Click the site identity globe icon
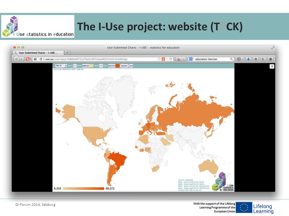 tap(41, 59)
